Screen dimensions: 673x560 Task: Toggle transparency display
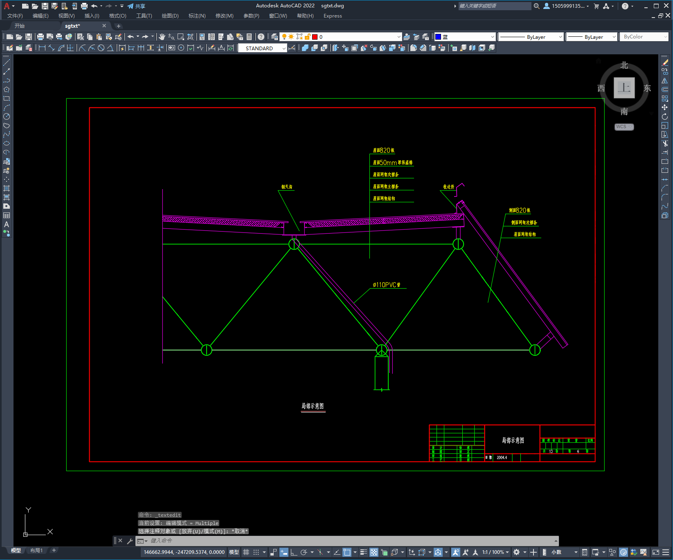[x=374, y=552]
